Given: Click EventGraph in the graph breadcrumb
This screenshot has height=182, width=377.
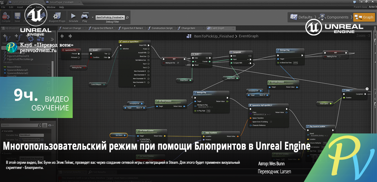Looking at the screenshot, I should pyautogui.click(x=249, y=36).
